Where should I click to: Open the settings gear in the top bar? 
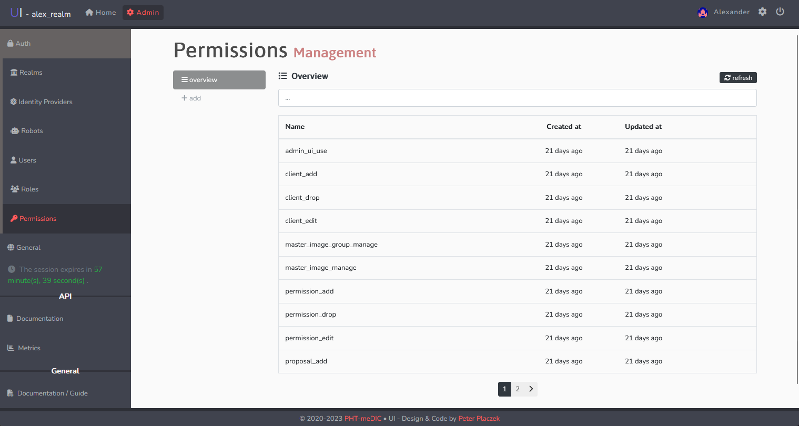762,11
